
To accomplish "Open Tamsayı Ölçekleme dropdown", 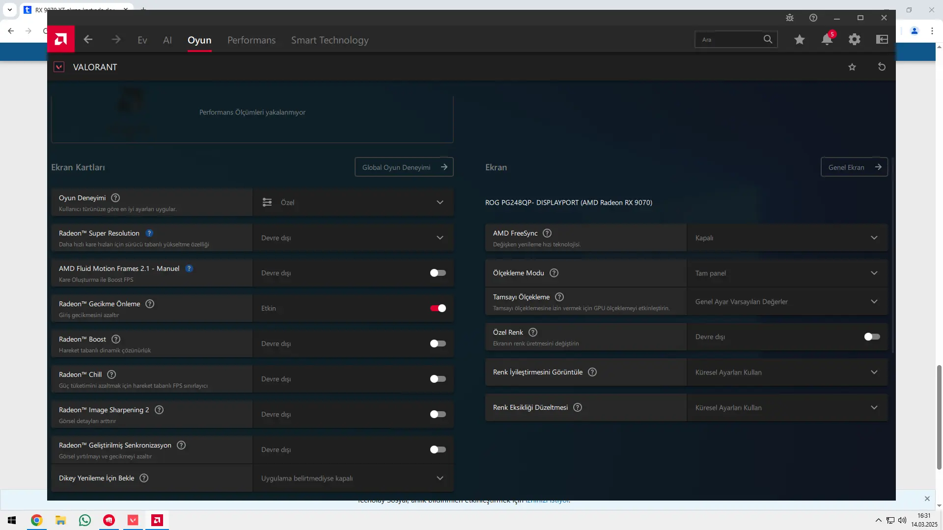I will (x=787, y=301).
